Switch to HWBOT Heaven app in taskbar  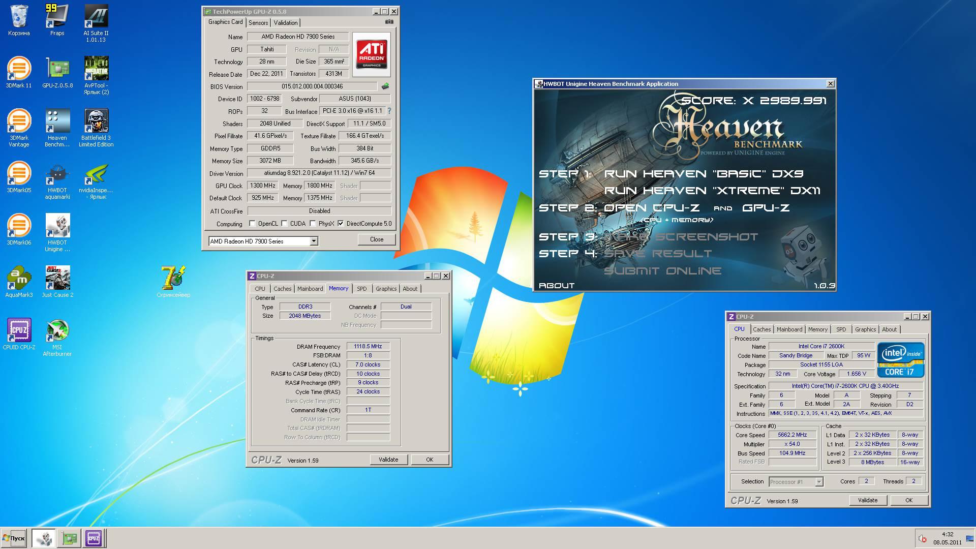pyautogui.click(x=44, y=538)
